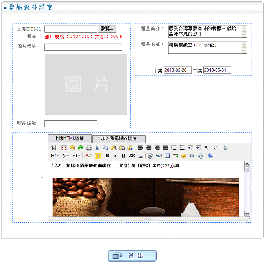Insert an image into the editor
This screenshot has height=262, width=264.
pos(151,156)
